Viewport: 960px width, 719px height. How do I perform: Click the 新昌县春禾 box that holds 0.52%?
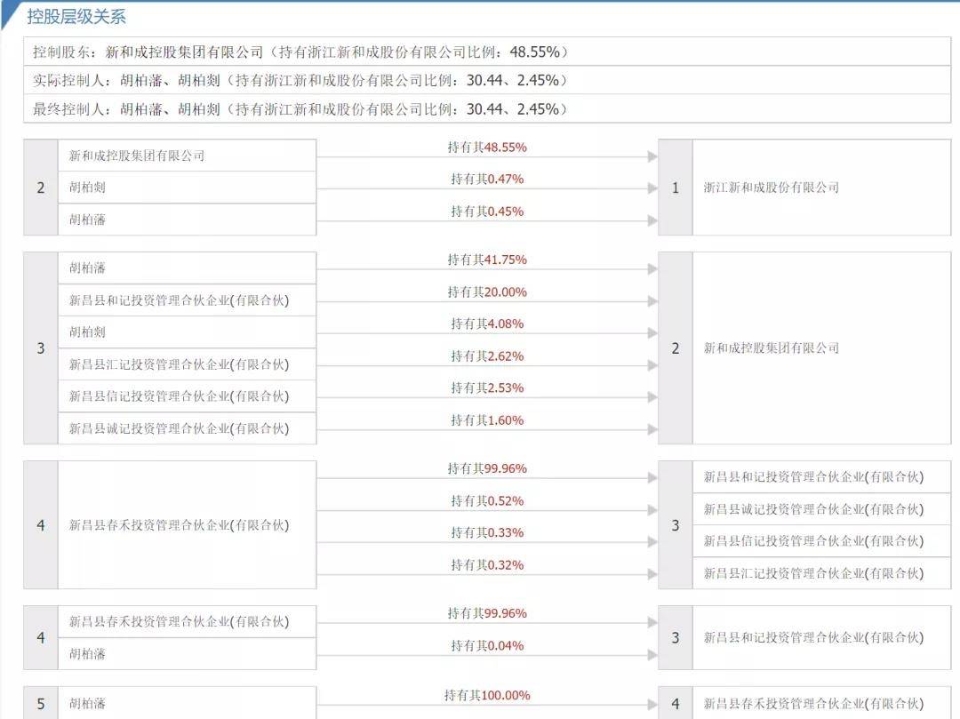coord(187,525)
